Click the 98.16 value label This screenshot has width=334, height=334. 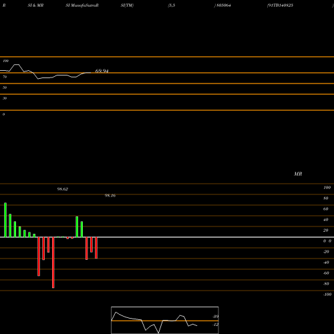coord(110,196)
